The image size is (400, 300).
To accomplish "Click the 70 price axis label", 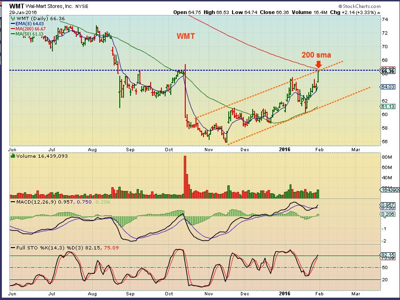I will pos(385,46).
